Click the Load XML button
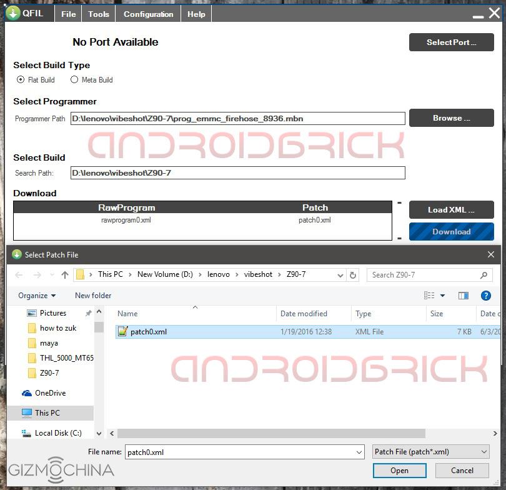The width and height of the screenshot is (506, 490). [x=451, y=209]
